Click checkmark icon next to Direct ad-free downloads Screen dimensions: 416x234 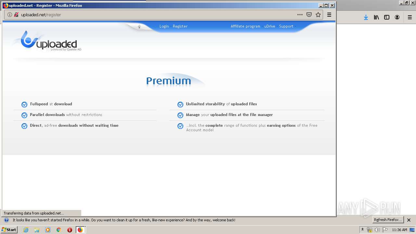point(24,126)
